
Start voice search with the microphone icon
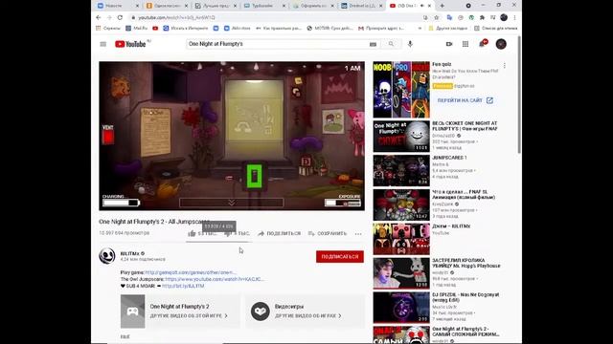(410, 44)
